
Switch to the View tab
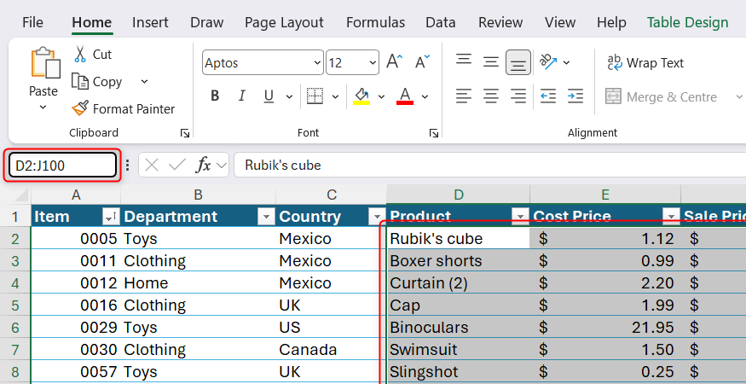point(560,22)
